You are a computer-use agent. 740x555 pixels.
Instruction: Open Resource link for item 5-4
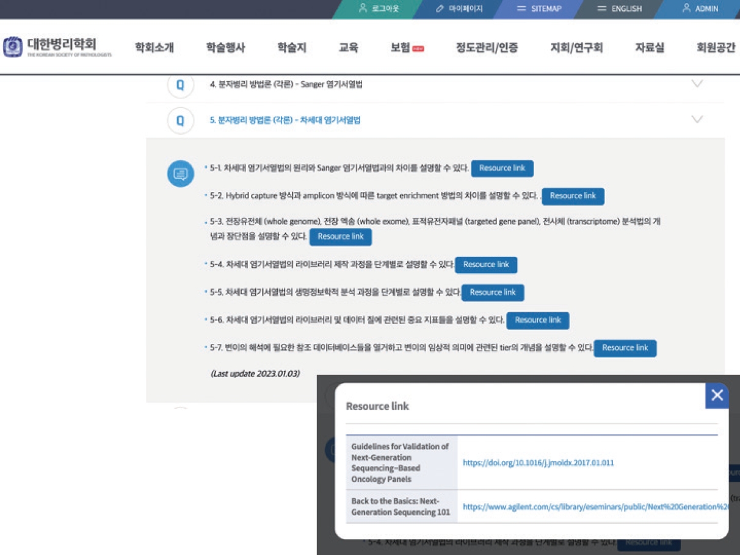click(487, 265)
